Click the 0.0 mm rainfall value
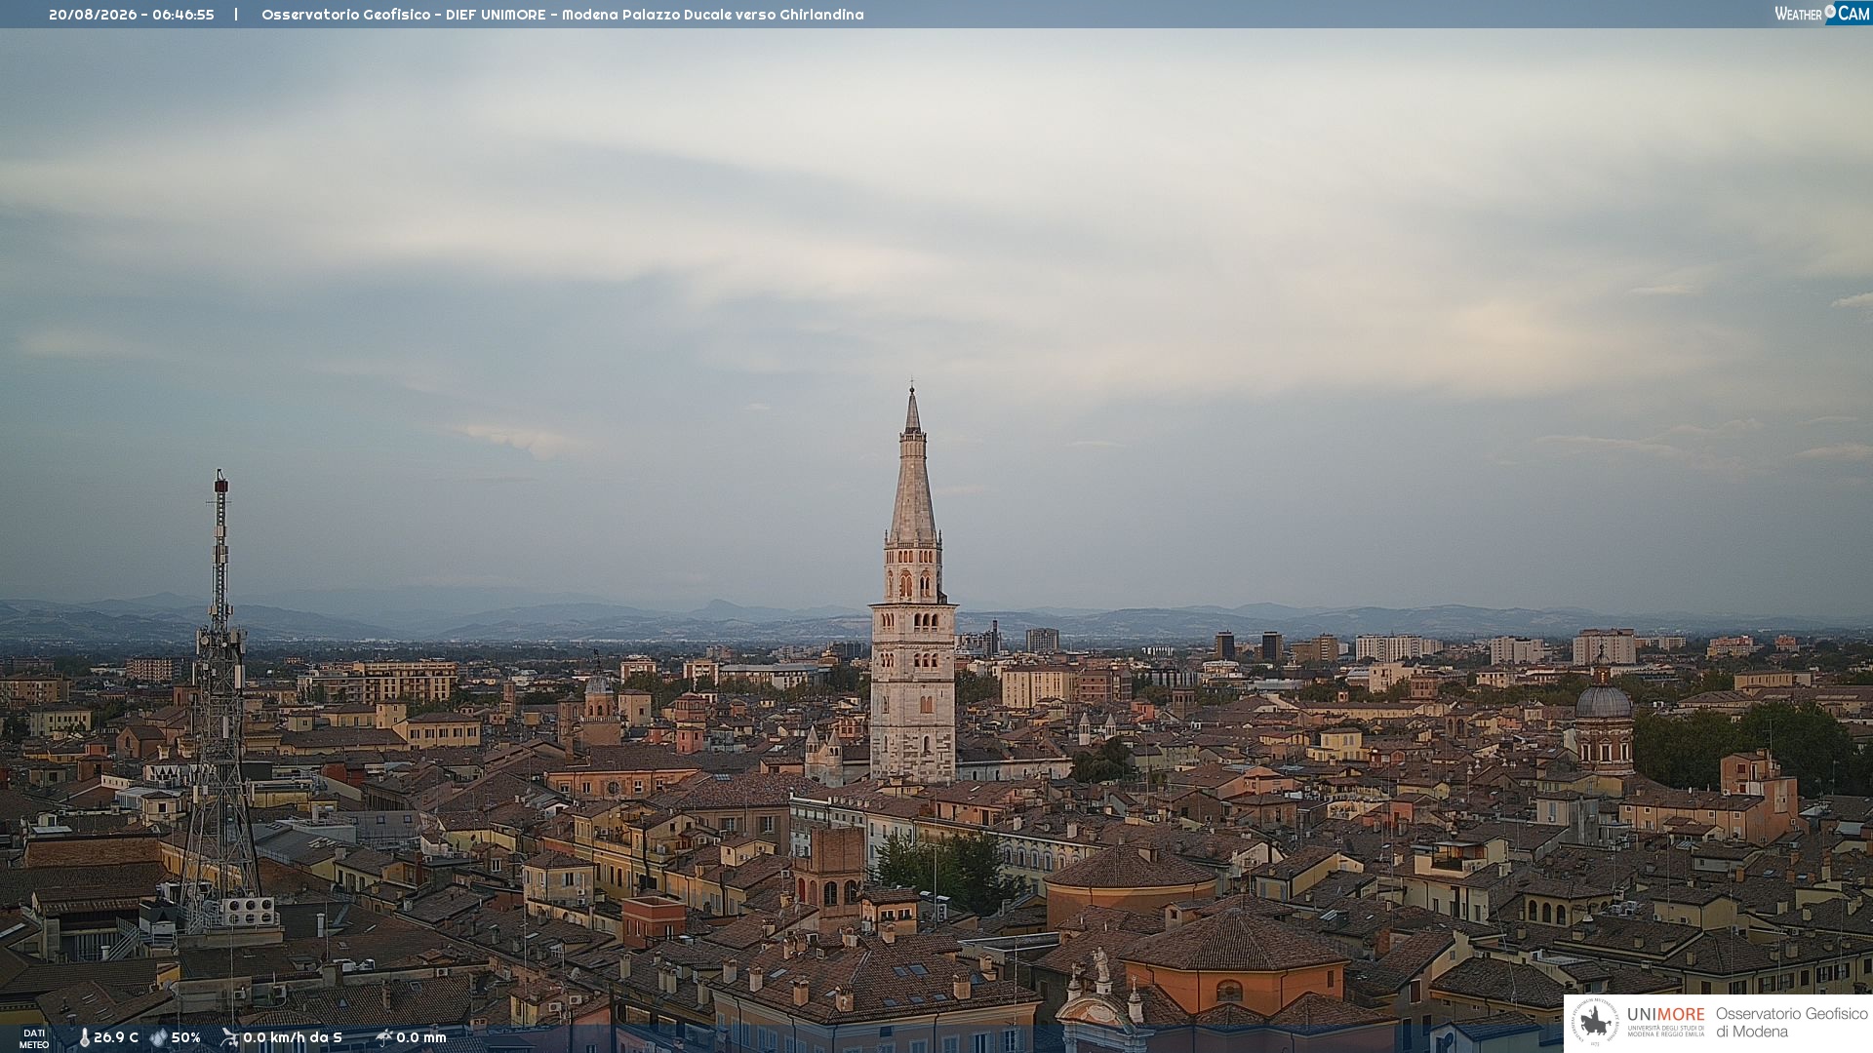The height and width of the screenshot is (1053, 1873). [x=421, y=1037]
